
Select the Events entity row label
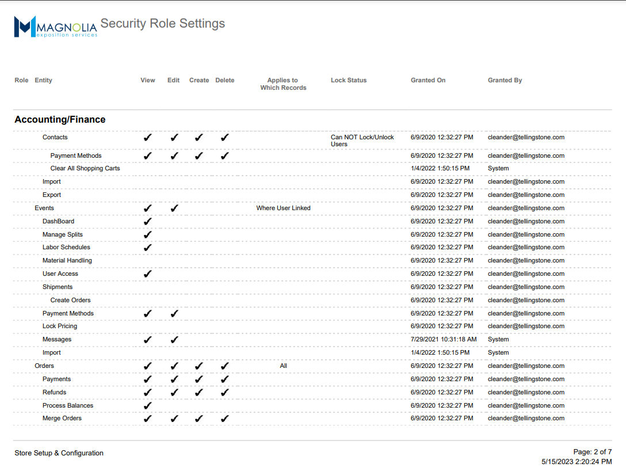44,208
